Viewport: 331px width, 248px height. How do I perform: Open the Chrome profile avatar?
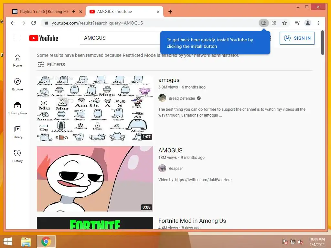(x=308, y=23)
